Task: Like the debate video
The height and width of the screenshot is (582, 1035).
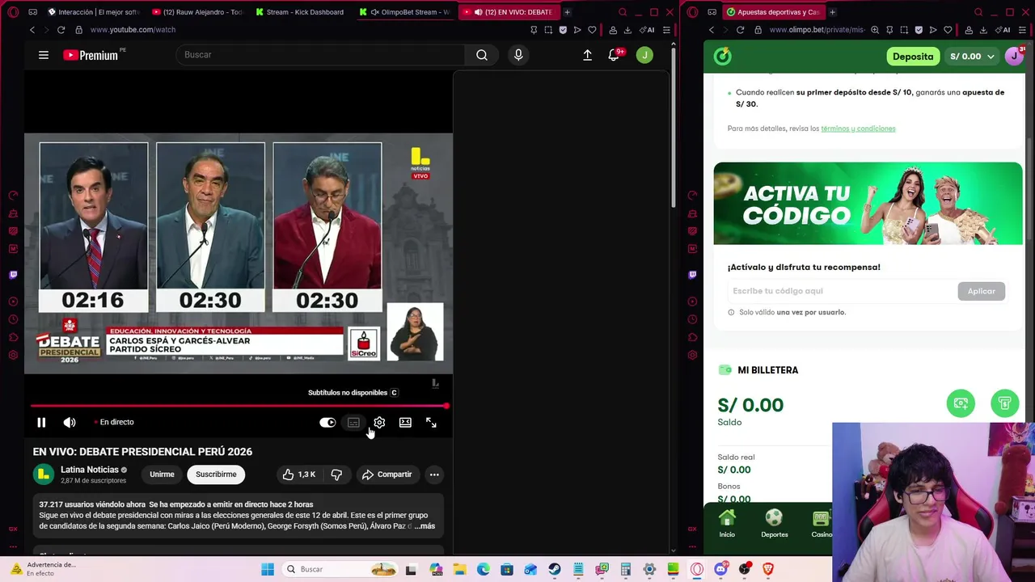Action: point(298,474)
